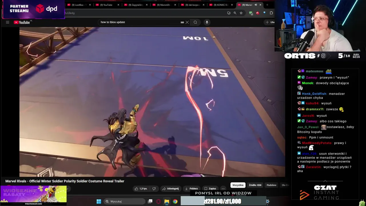Start voice search with microphone icon
The width and height of the screenshot is (366, 206).
[207, 22]
